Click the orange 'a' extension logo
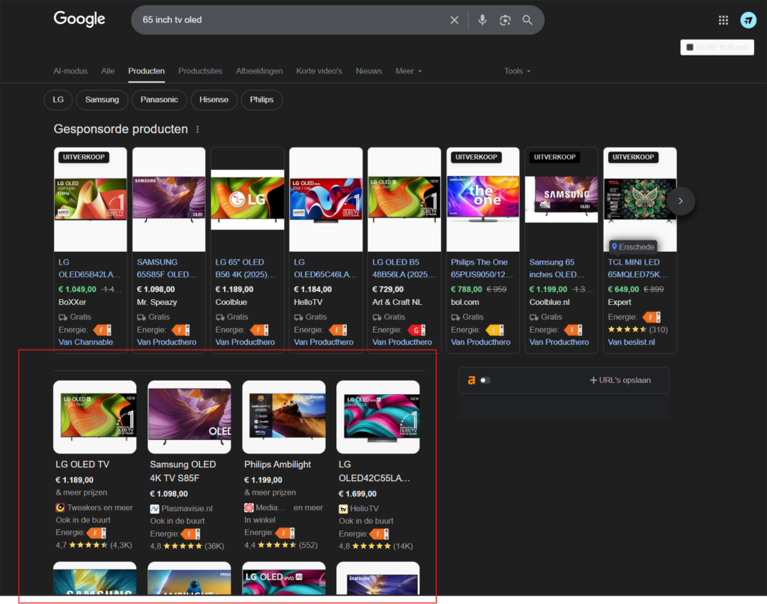The width and height of the screenshot is (767, 604). pyautogui.click(x=471, y=380)
